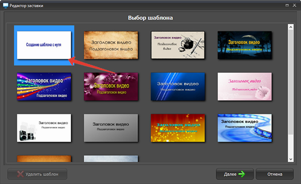Click the 'Отмена' cancel button

(275, 174)
